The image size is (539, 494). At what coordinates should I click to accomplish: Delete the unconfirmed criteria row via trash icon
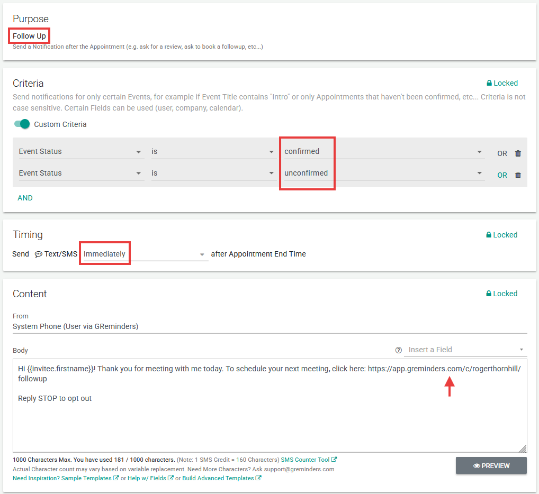[x=518, y=175]
